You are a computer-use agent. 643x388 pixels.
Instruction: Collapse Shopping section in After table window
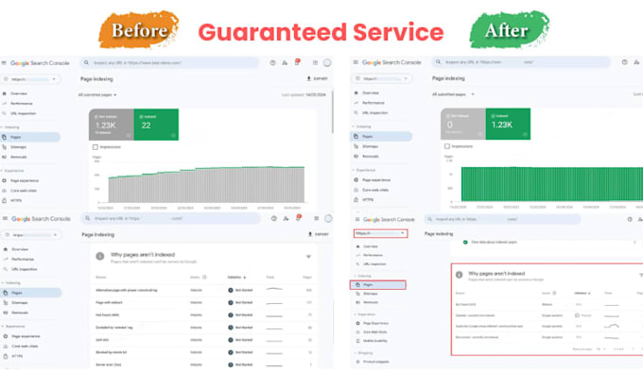tap(363, 353)
